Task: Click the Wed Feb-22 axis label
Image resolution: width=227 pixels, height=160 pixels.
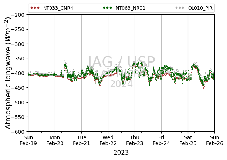Action: click(x=108, y=140)
